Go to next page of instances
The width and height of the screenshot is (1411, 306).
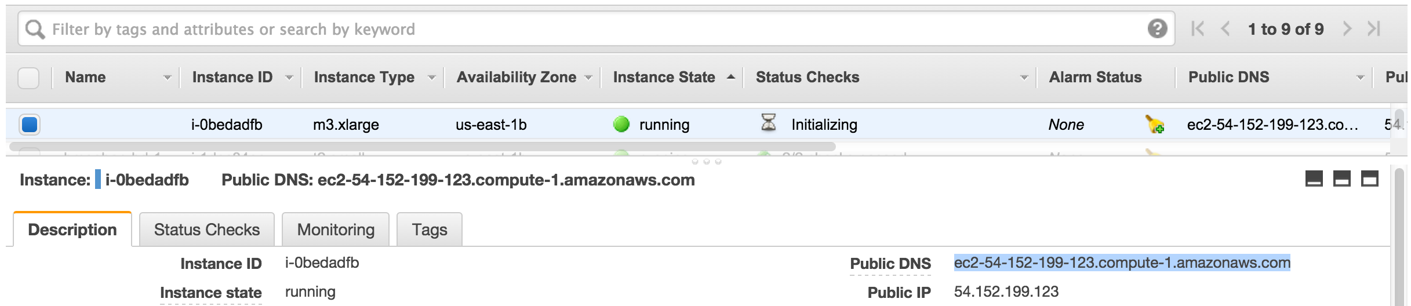pyautogui.click(x=1347, y=28)
